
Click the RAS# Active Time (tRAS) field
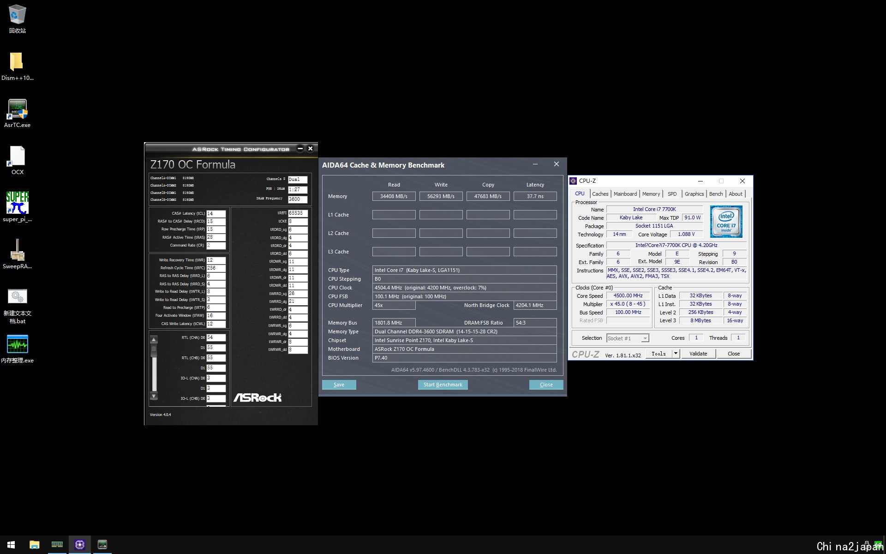216,237
